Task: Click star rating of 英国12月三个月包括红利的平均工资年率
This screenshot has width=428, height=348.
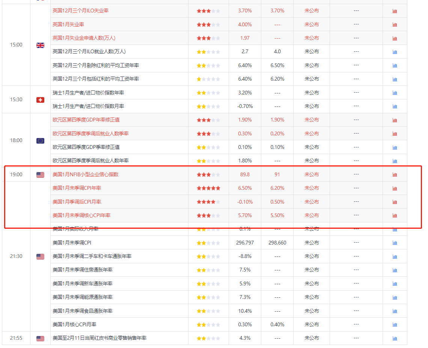Action: click(208, 79)
